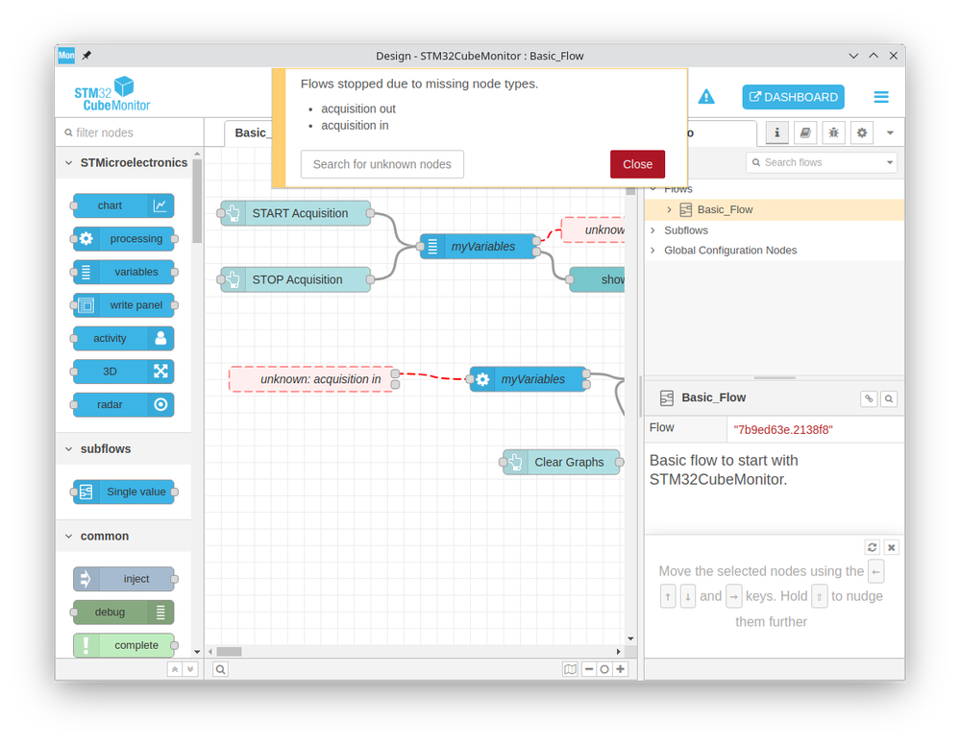This screenshot has width=960, height=745.
Task: Open the information sidebar tab
Action: pyautogui.click(x=777, y=132)
